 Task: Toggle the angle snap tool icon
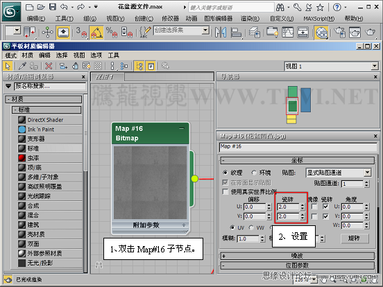click(x=96, y=32)
